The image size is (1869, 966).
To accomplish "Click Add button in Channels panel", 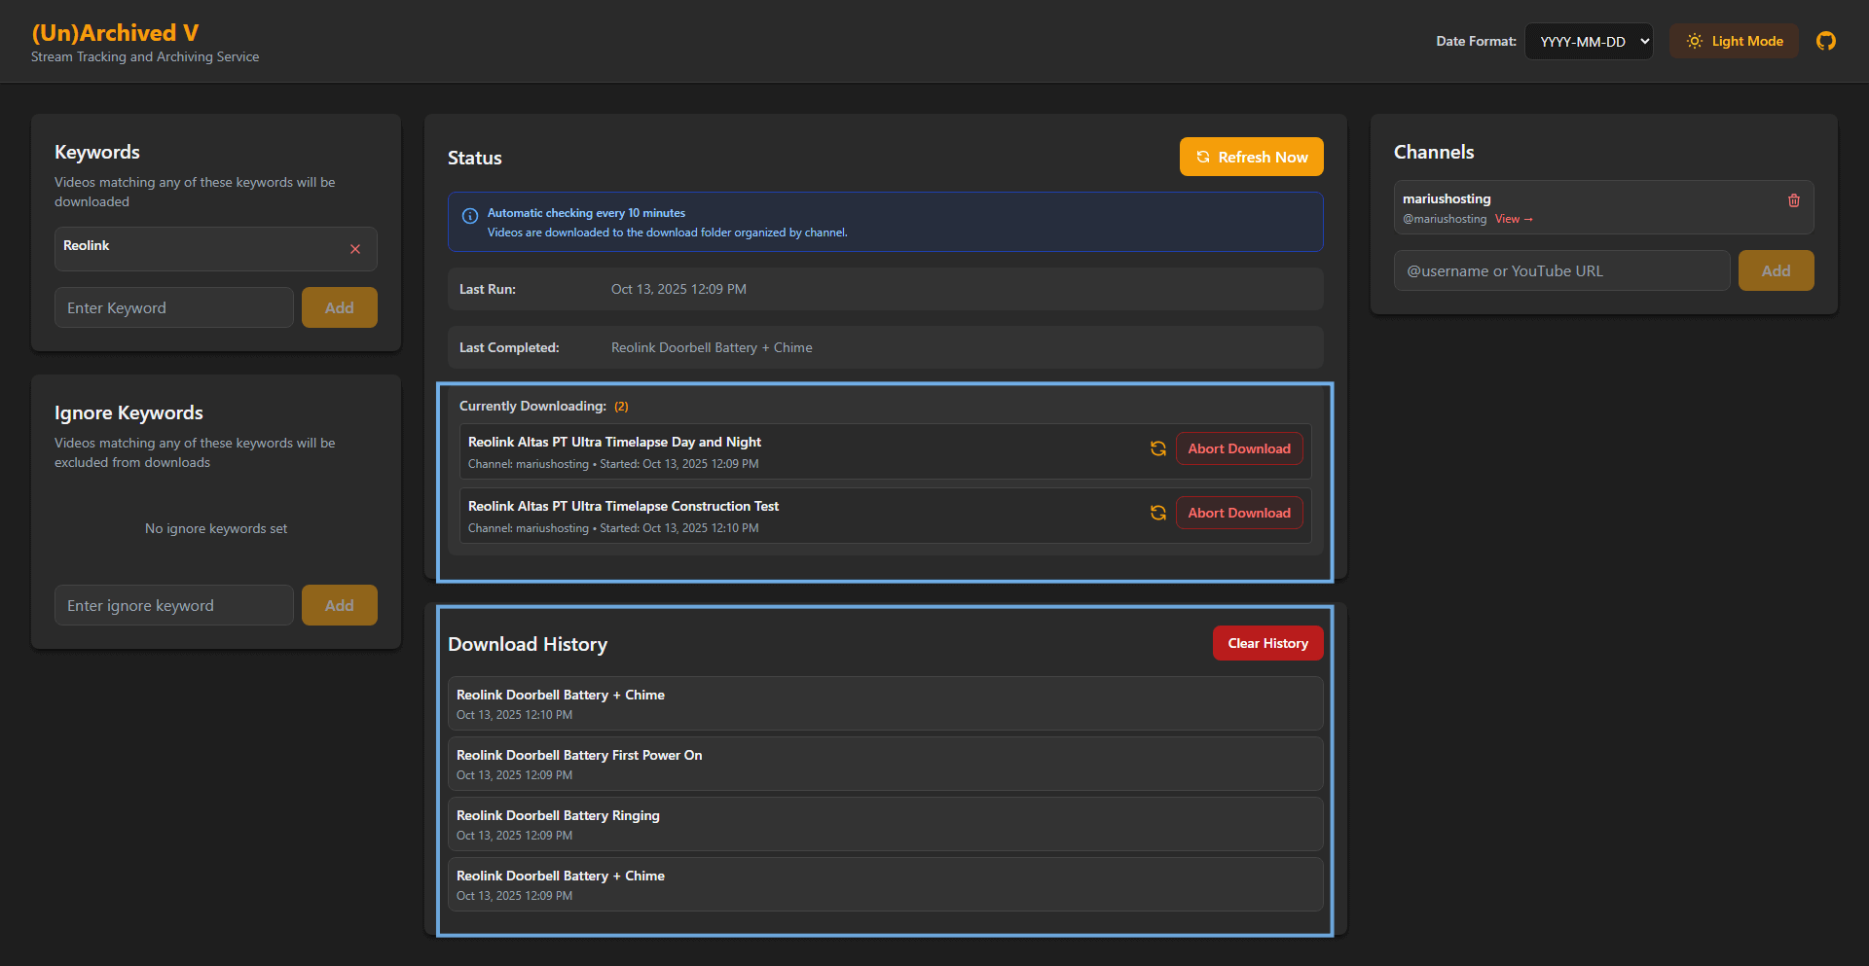I will pyautogui.click(x=1775, y=270).
